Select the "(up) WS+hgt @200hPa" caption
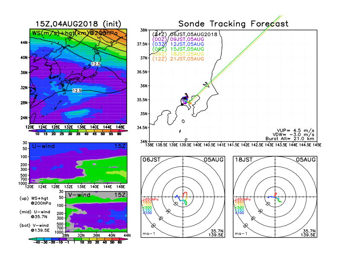This screenshot has width=338, height=261. tap(35, 201)
